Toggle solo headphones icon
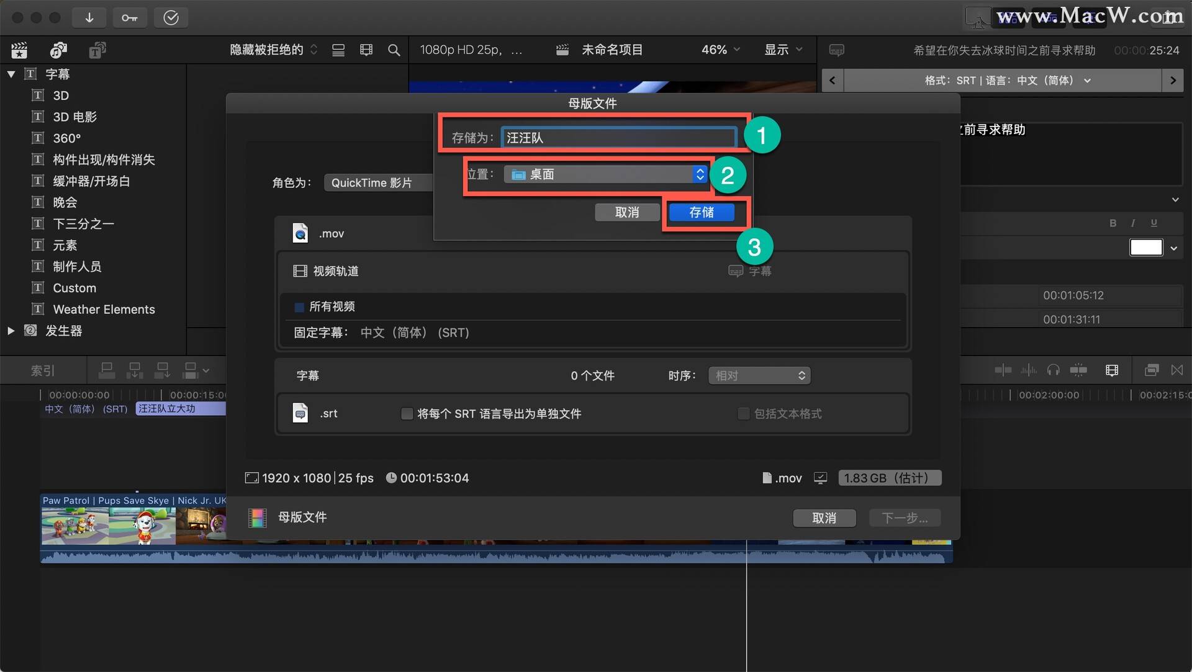 pos(1053,370)
